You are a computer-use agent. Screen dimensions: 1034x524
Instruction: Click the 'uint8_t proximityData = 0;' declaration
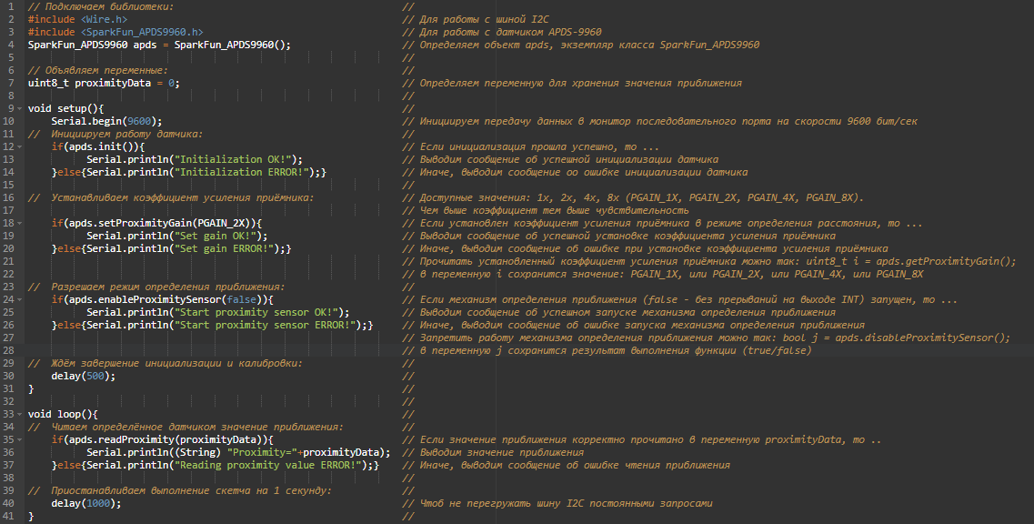[104, 83]
